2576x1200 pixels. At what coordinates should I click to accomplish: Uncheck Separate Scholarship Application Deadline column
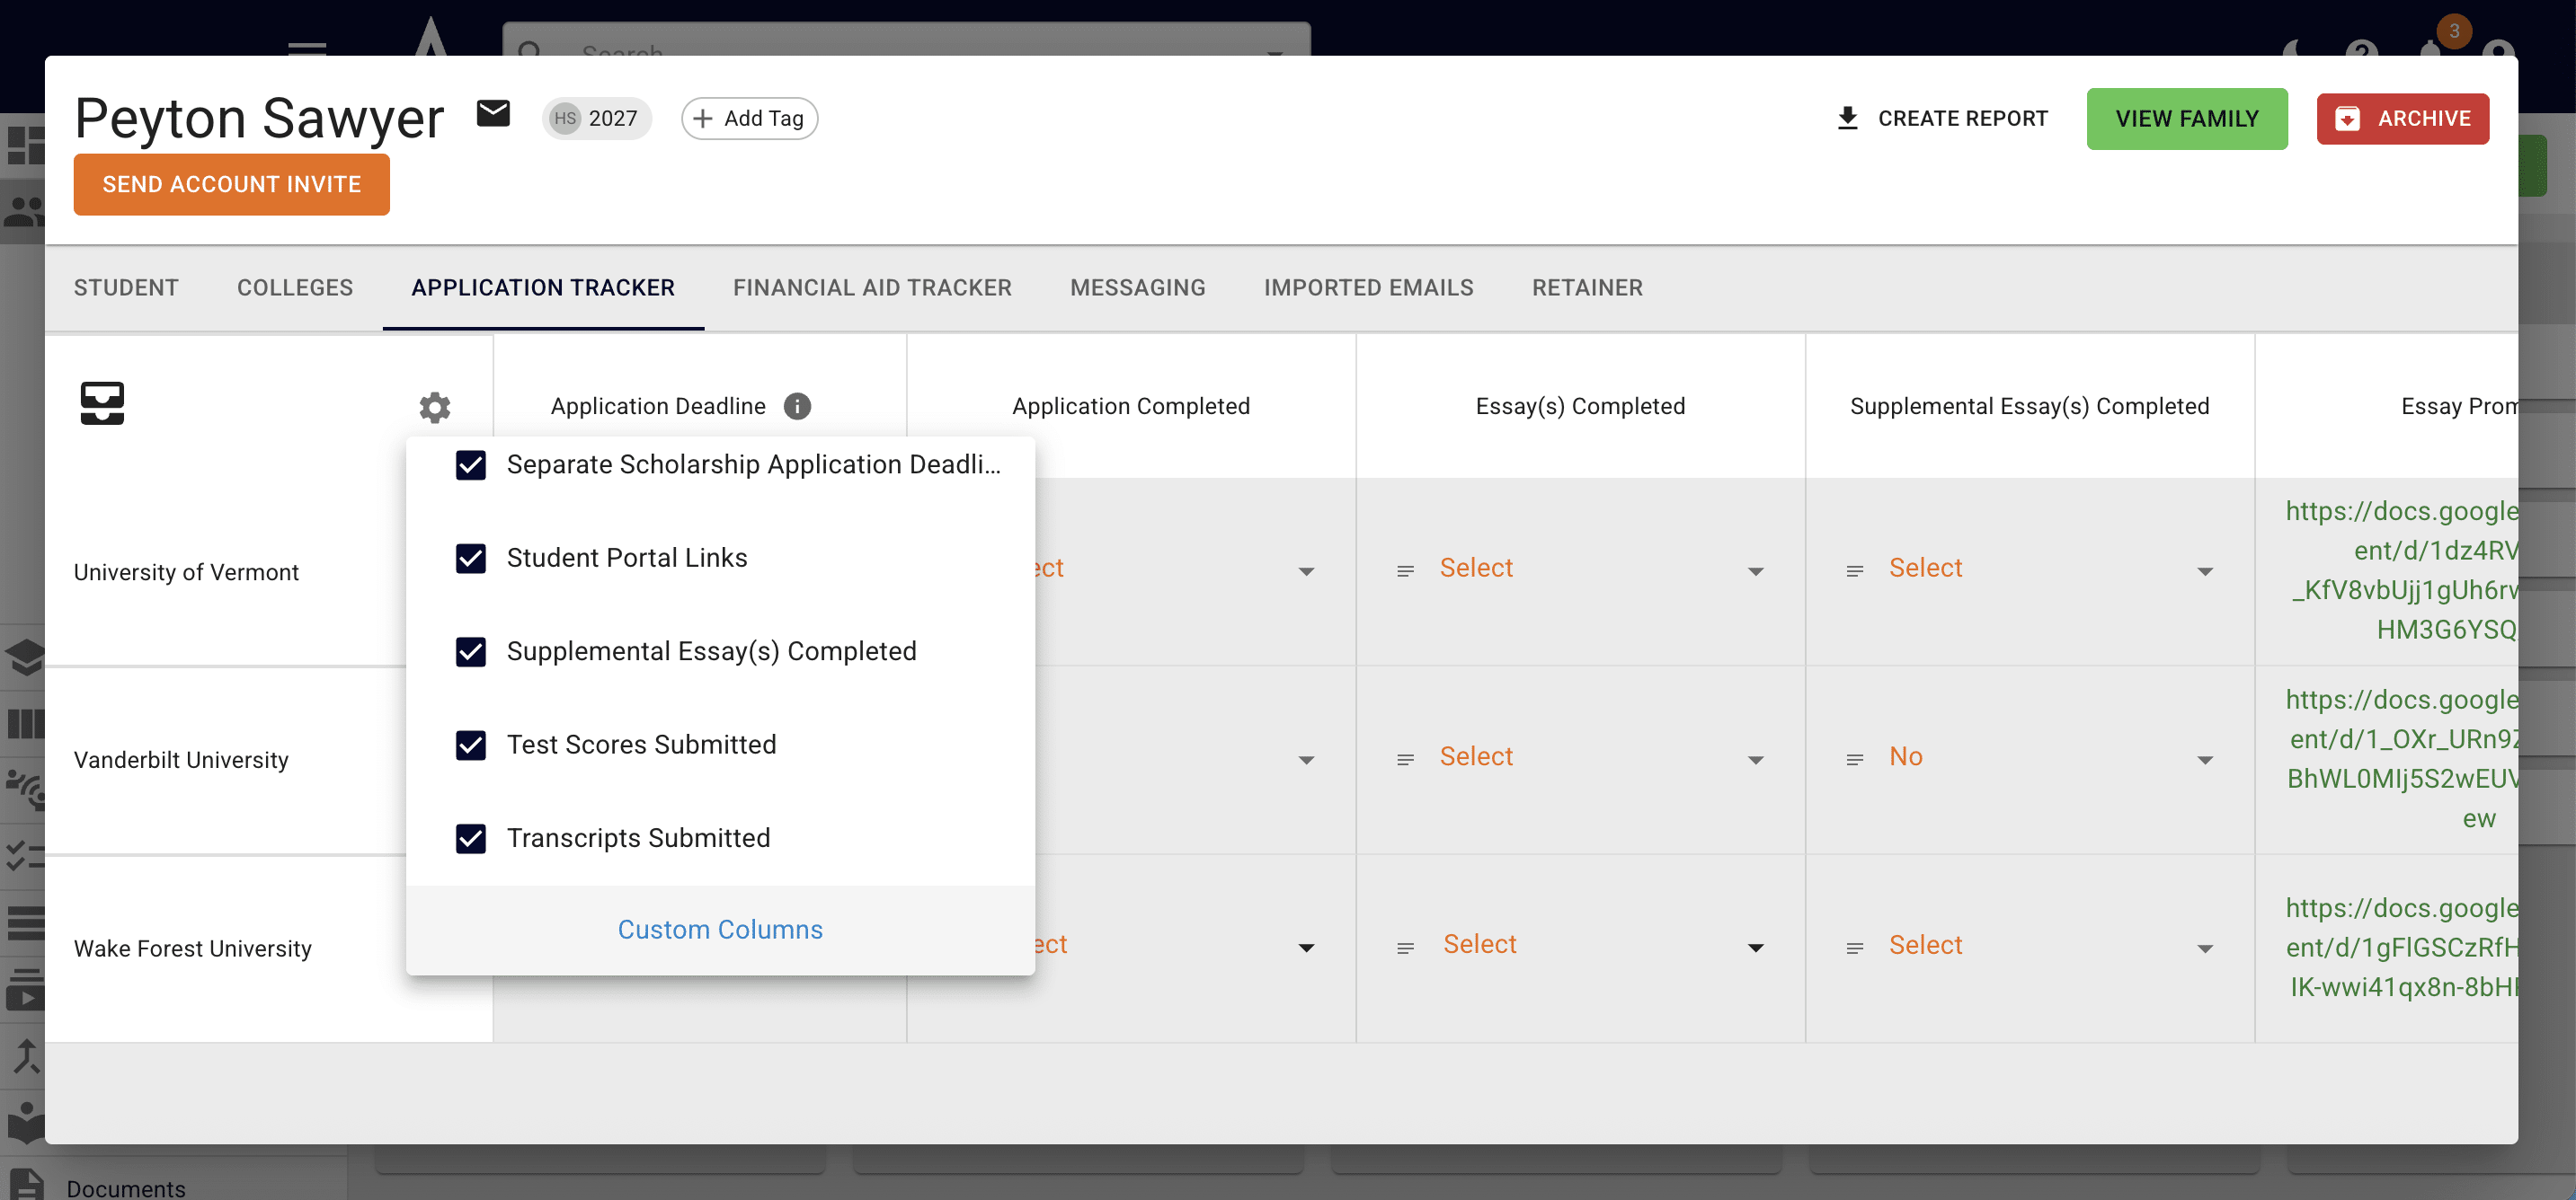pos(470,464)
